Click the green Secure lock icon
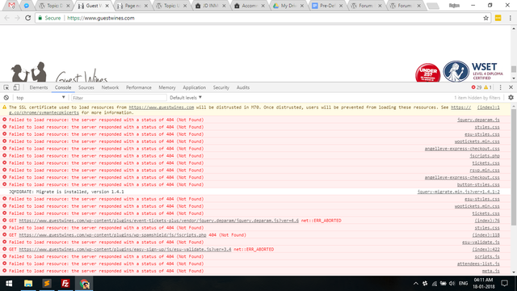This screenshot has height=291, width=517. click(x=40, y=18)
